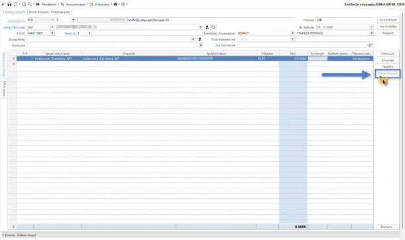Viewport: 405px width, 240px height.
Task: Click the pencil edit icon in toolbar
Action: [x=3, y=4]
